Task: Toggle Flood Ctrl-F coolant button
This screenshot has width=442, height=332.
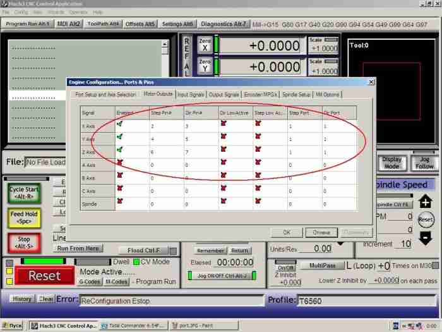Action: [143, 250]
